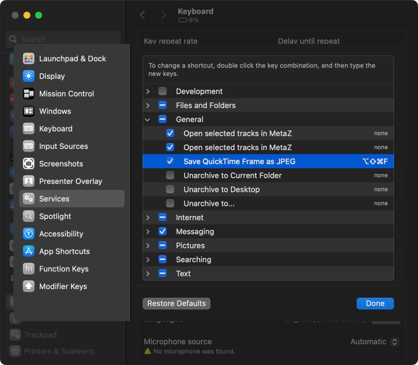Click the Launchpad & Dock icon
Screen dimensions: 418x365
[x=29, y=58]
